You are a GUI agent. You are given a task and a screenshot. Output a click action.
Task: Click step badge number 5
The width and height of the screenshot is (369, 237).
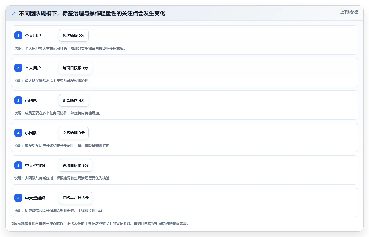coord(18,165)
